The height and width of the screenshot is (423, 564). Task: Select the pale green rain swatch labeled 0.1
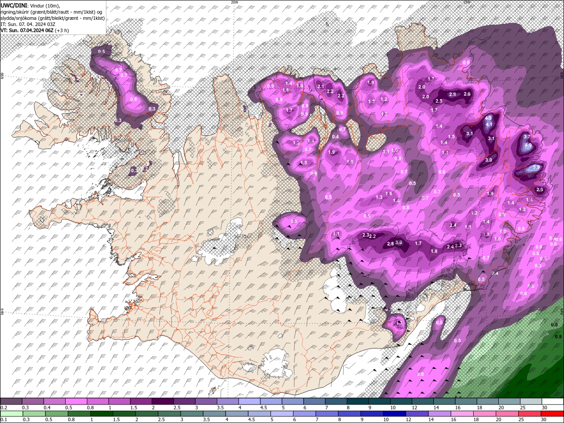pos(11,414)
